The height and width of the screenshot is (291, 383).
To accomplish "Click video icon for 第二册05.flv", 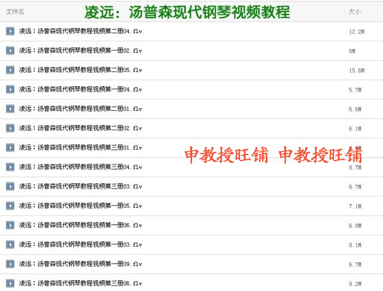I will point(10,70).
